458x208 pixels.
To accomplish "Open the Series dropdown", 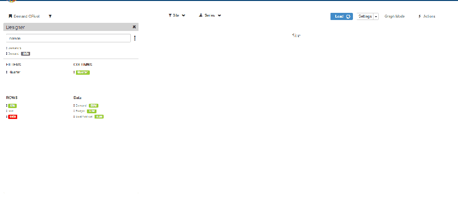I will [210, 15].
